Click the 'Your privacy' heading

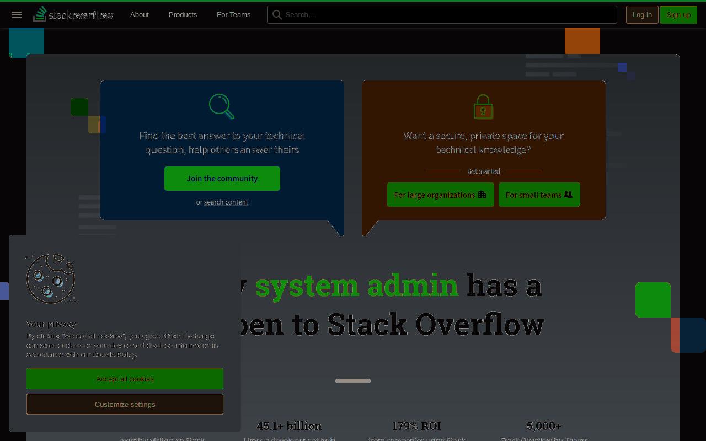click(x=51, y=324)
